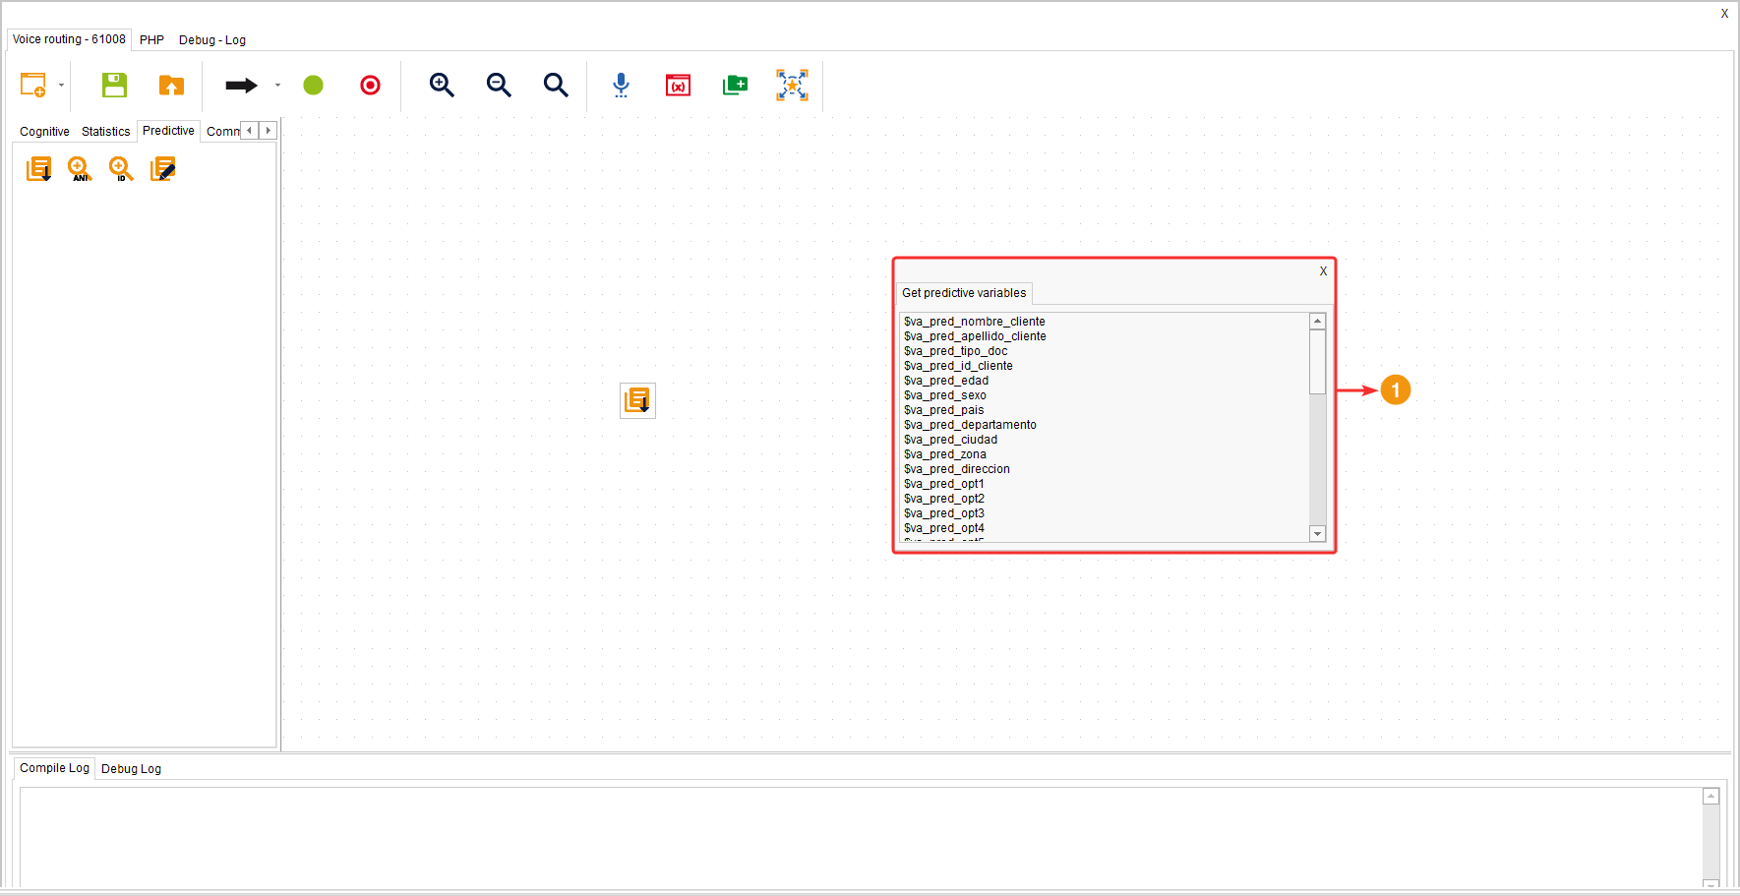The image size is (1740, 896).
Task: Click the variables list scroll down arrow
Action: [x=1317, y=533]
